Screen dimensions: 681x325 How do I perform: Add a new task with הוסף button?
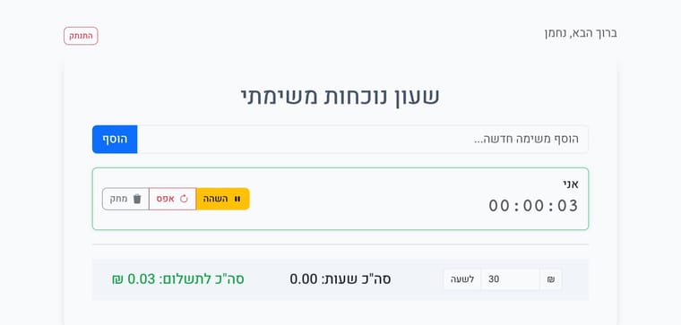tap(115, 140)
